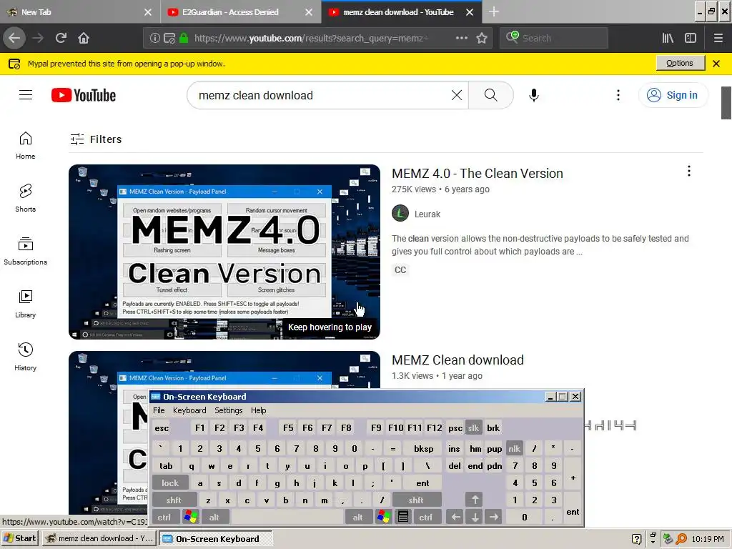Open more actions for MEMZ 4.0 video
Image resolution: width=732 pixels, height=549 pixels.
point(688,172)
